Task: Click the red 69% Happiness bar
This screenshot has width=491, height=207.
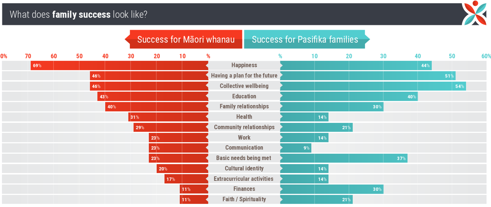Action: 119,65
